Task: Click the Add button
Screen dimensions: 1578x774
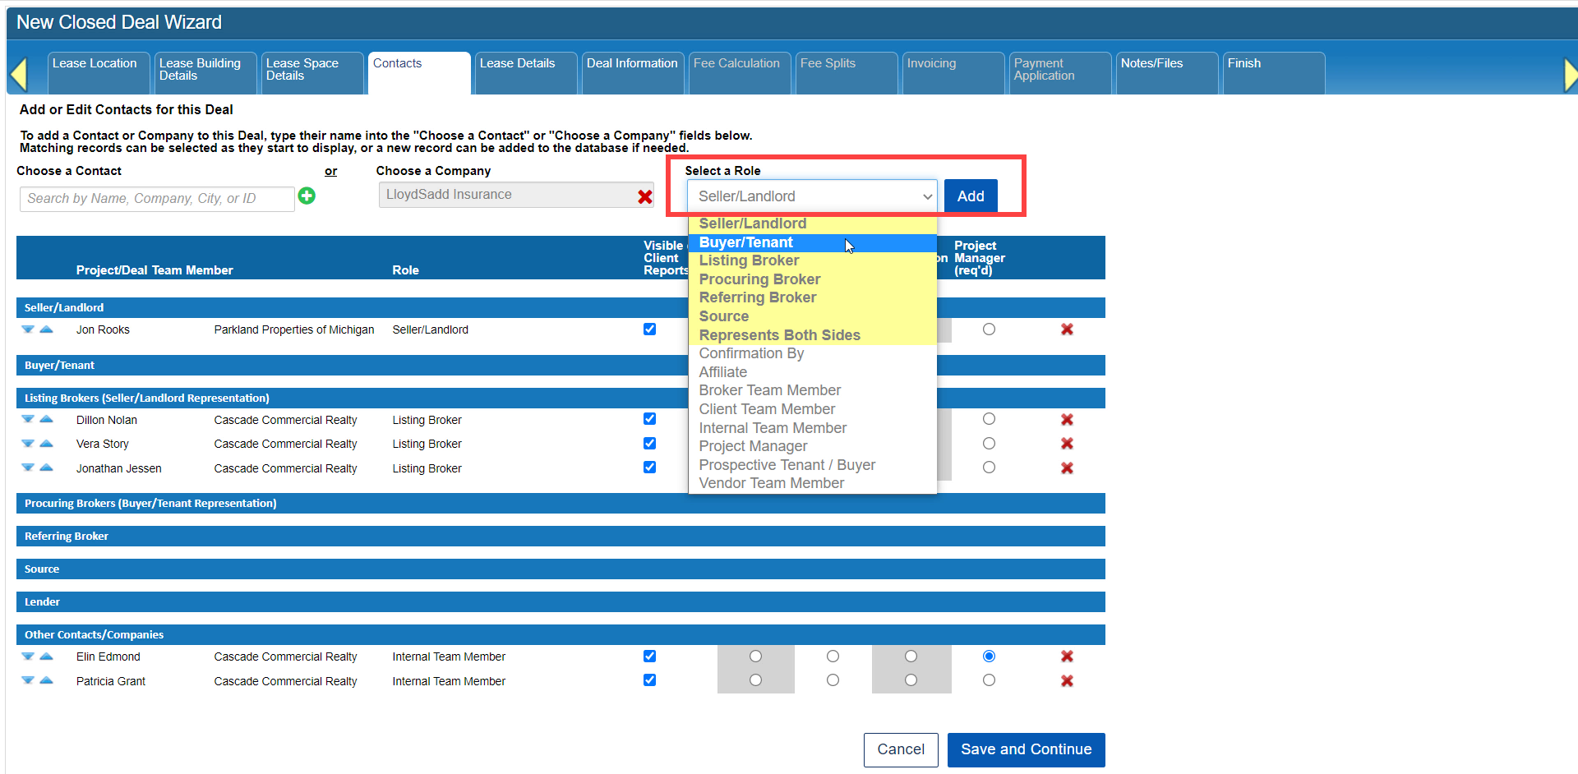Action: pyautogui.click(x=970, y=196)
